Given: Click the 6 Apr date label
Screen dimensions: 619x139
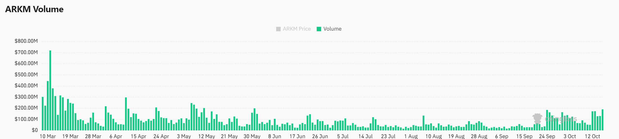Looking at the screenshot, I should click(x=116, y=136).
